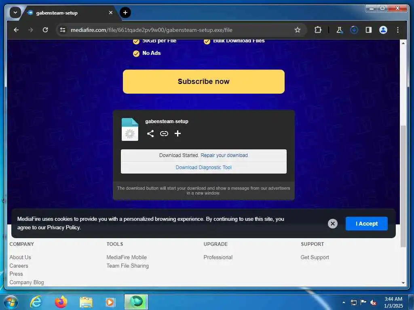
Task: Click the Subscribe now button
Action: click(x=204, y=82)
